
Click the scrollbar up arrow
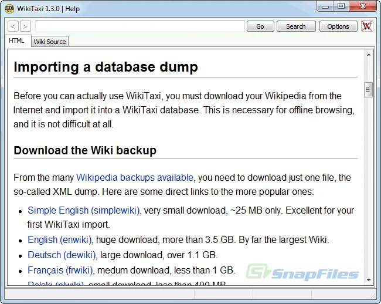[x=369, y=55]
